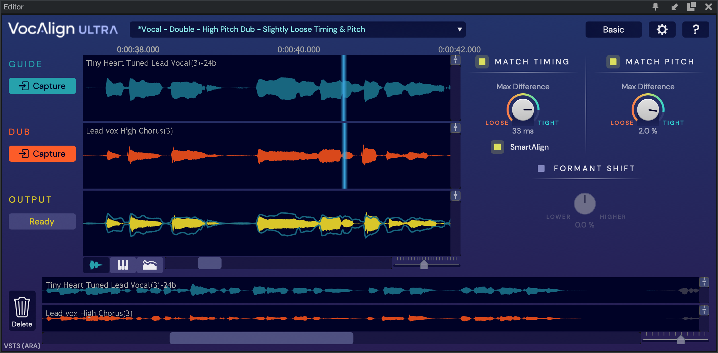The width and height of the screenshot is (718, 353).
Task: Enable the Formant Shift checkbox
Action: [541, 168]
